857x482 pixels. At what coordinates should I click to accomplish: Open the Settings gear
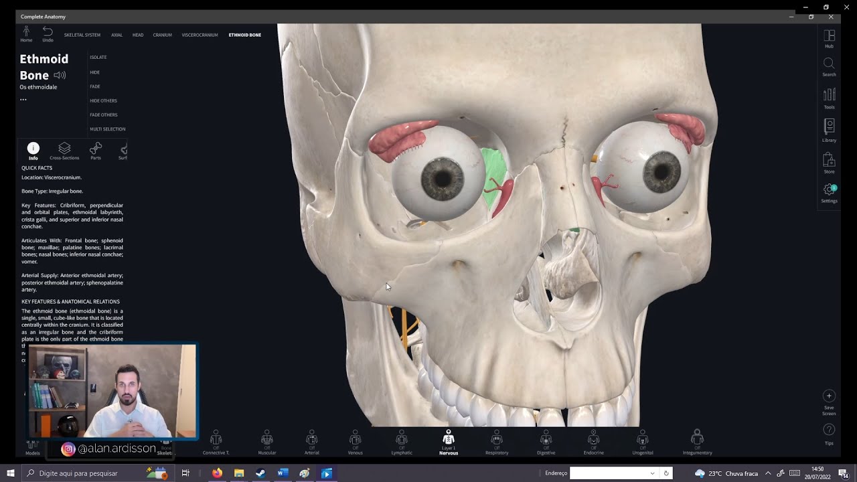[829, 193]
